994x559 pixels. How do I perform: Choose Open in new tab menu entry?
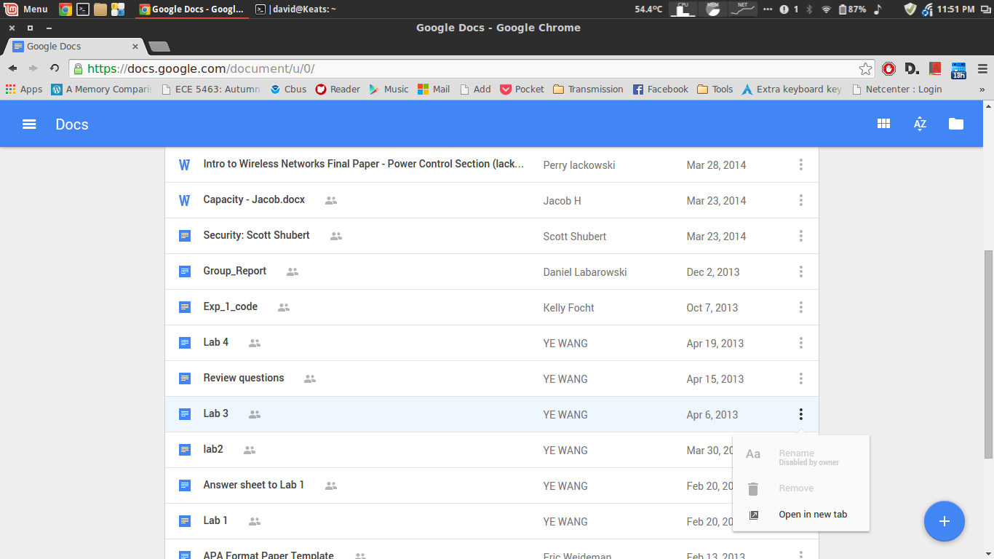pos(801,515)
